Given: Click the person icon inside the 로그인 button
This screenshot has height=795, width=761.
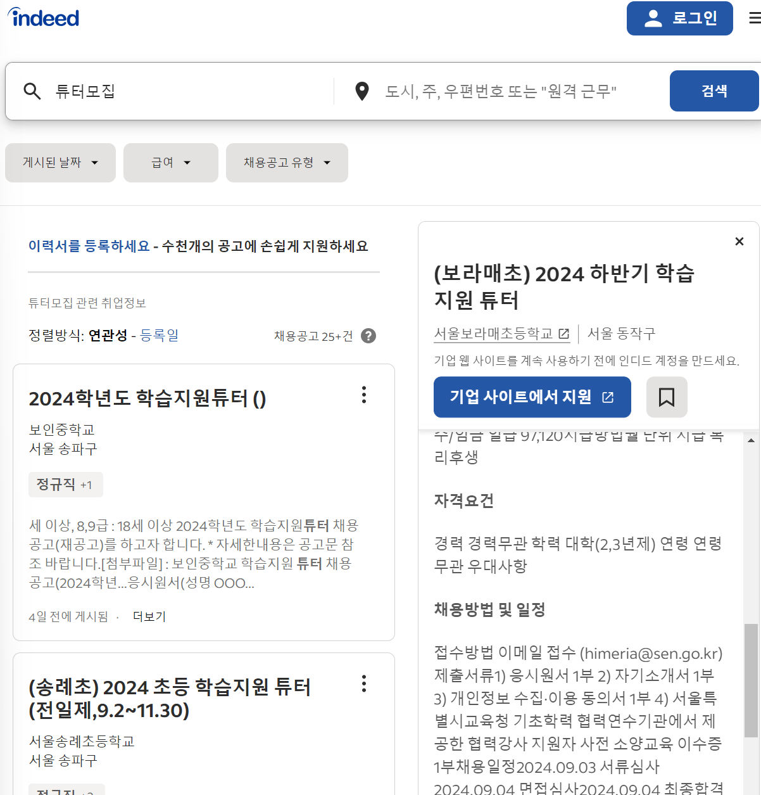Looking at the screenshot, I should tap(652, 18).
